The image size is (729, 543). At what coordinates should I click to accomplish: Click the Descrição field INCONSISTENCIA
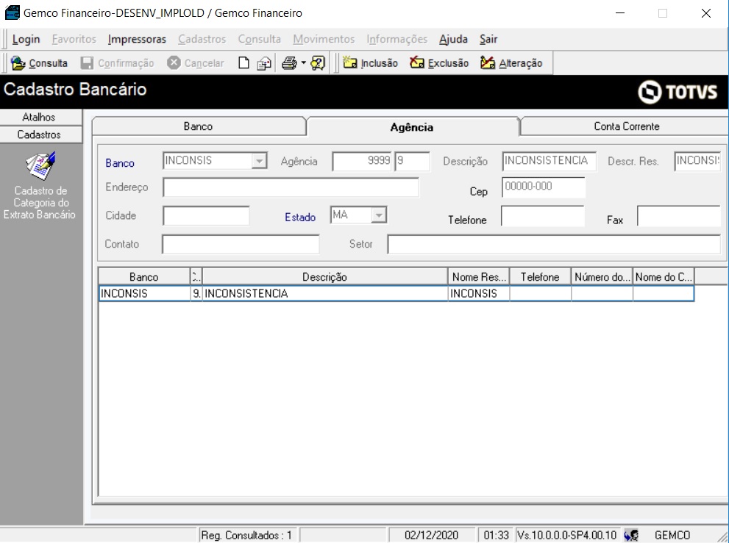tap(549, 161)
